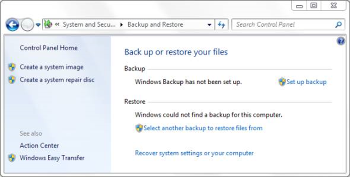Click the Control Panel address bar icon
This screenshot has height=177, width=350.
pos(48,25)
